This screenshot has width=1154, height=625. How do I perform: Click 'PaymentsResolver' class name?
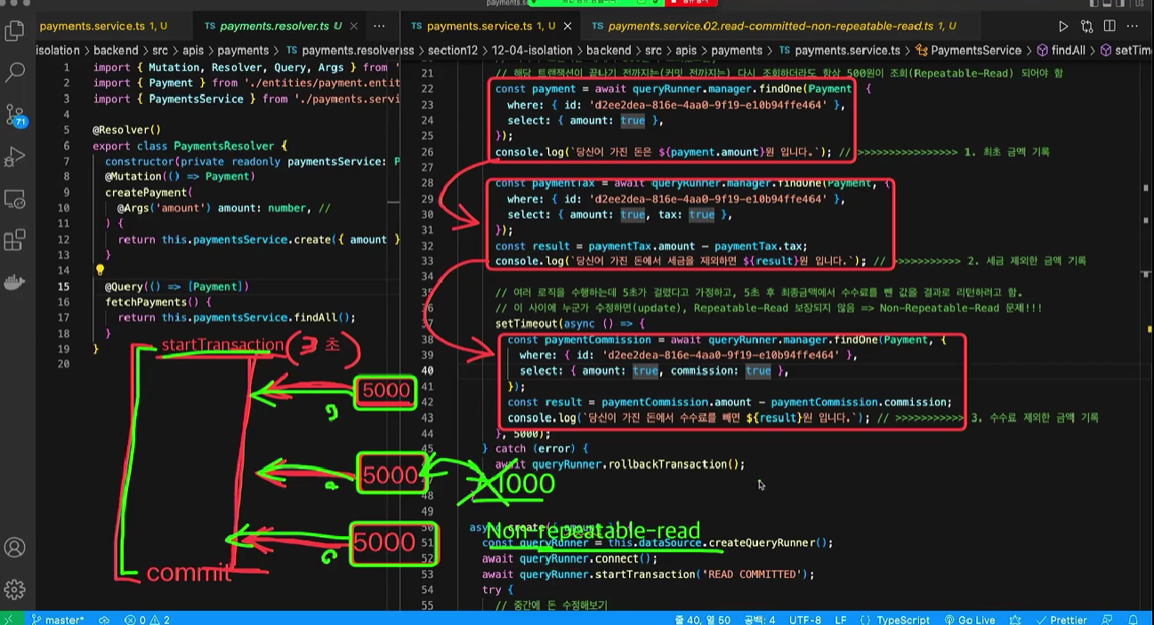click(x=224, y=146)
